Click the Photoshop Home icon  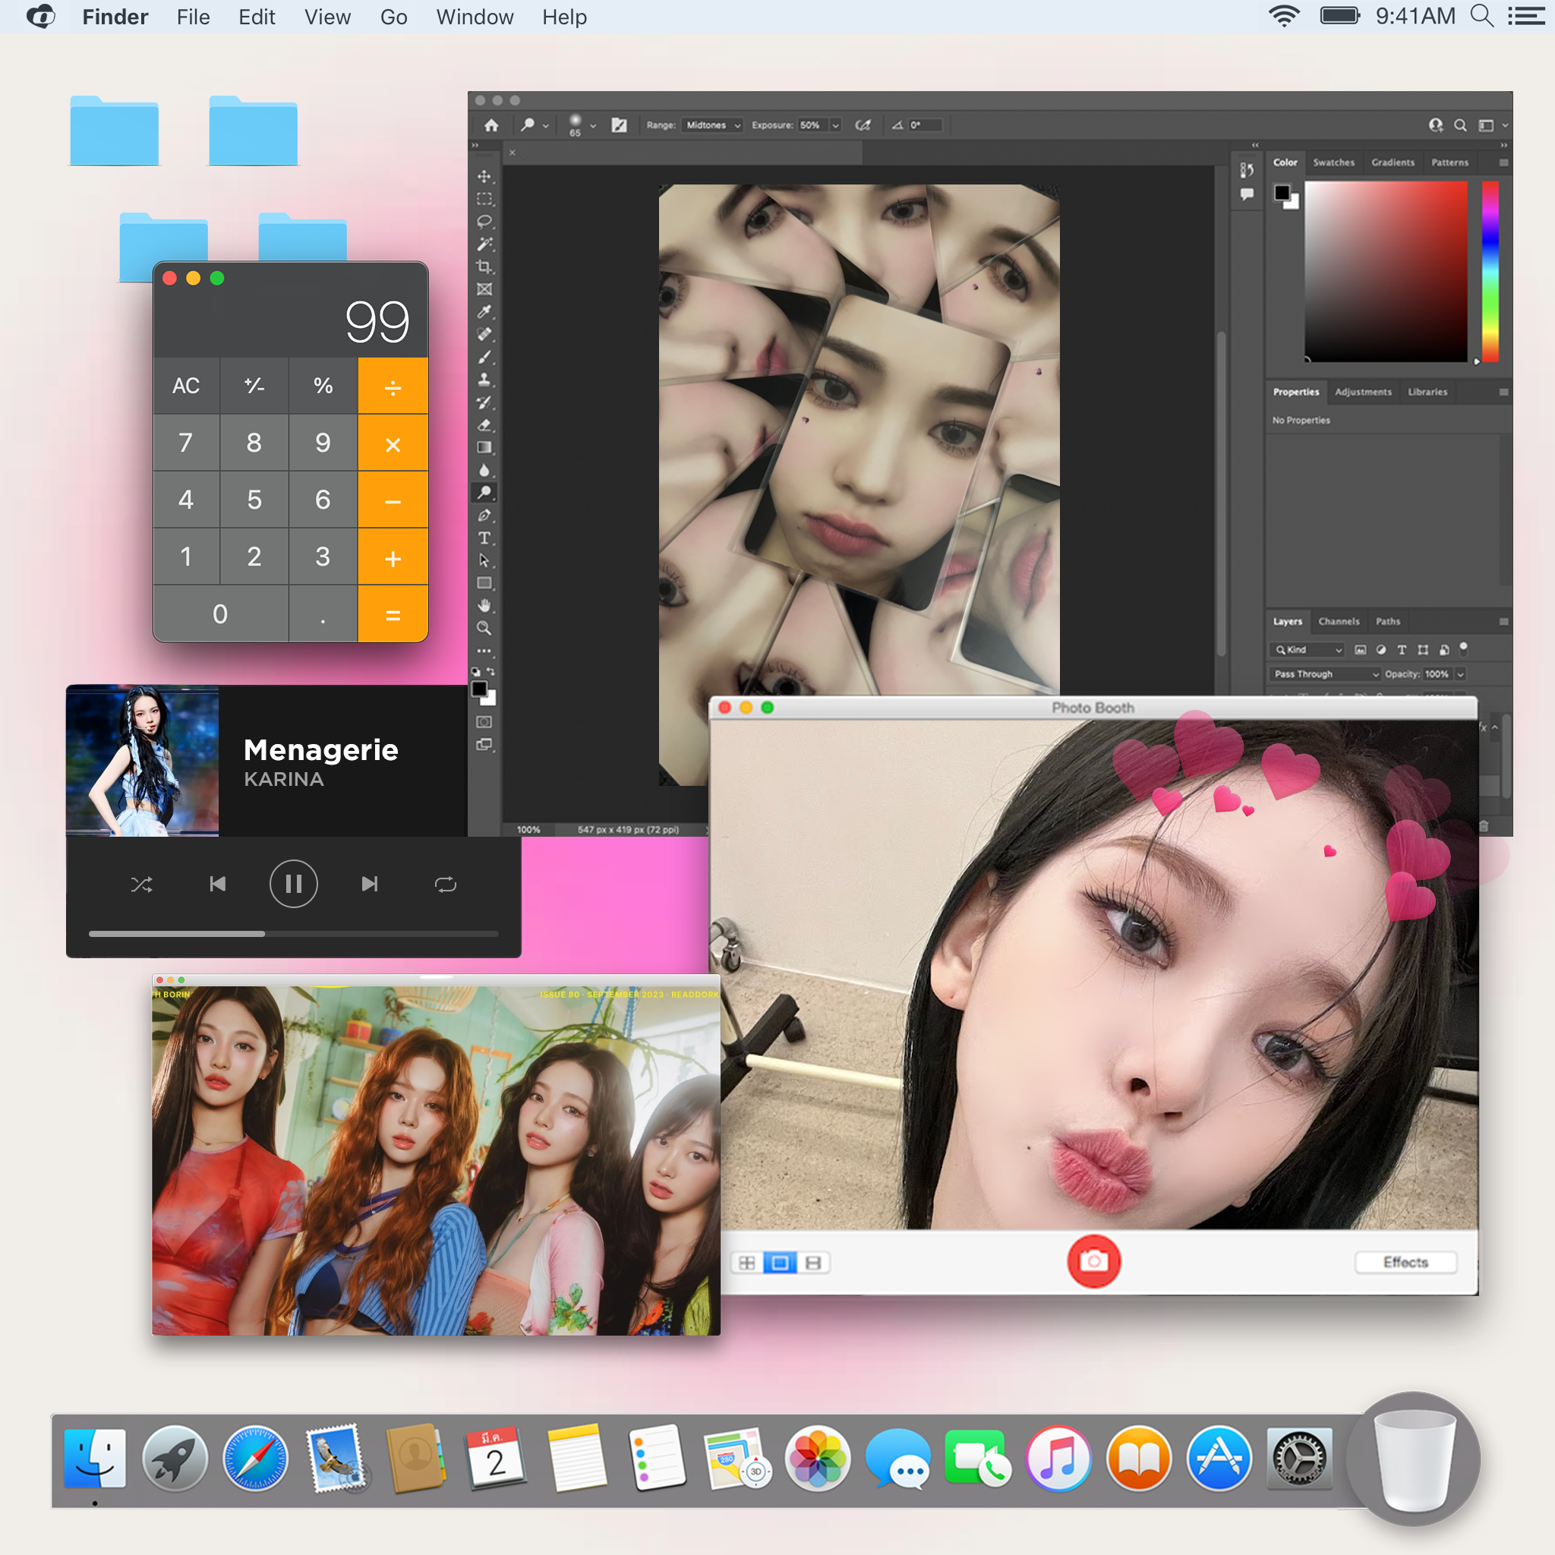click(491, 125)
